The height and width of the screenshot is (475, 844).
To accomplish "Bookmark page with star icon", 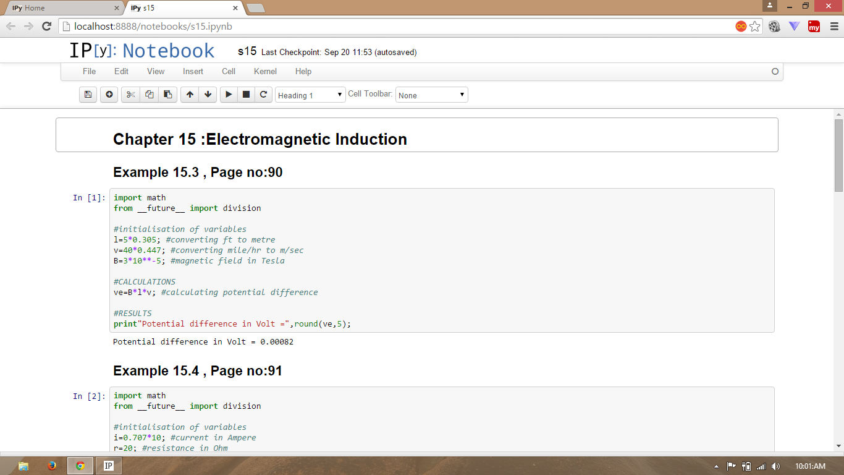I will point(755,26).
